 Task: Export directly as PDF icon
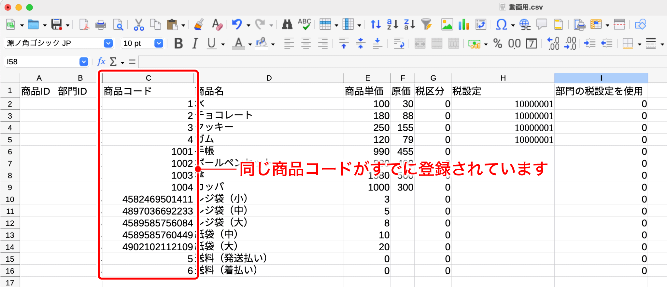(x=84, y=24)
